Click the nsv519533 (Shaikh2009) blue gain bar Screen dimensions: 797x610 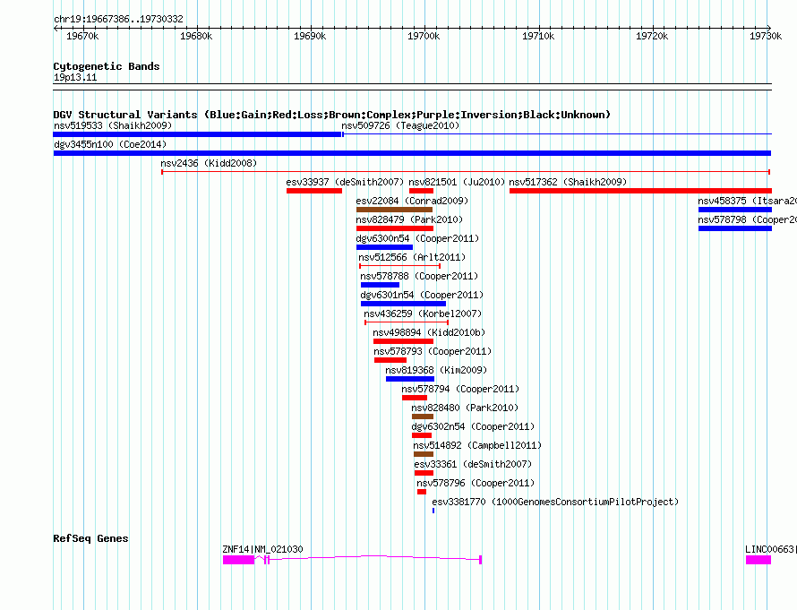click(197, 134)
